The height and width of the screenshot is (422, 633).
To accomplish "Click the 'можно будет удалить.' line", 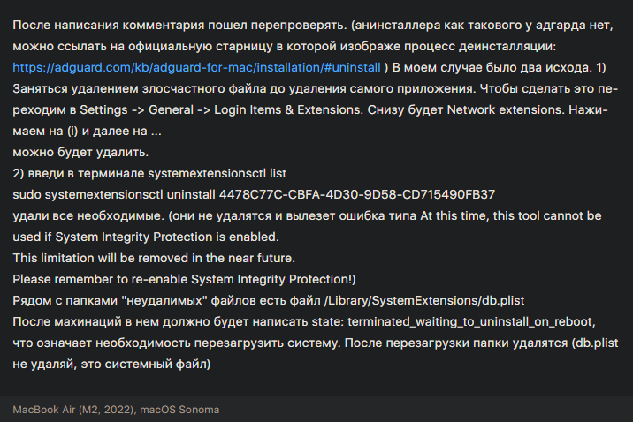I will [x=80, y=151].
